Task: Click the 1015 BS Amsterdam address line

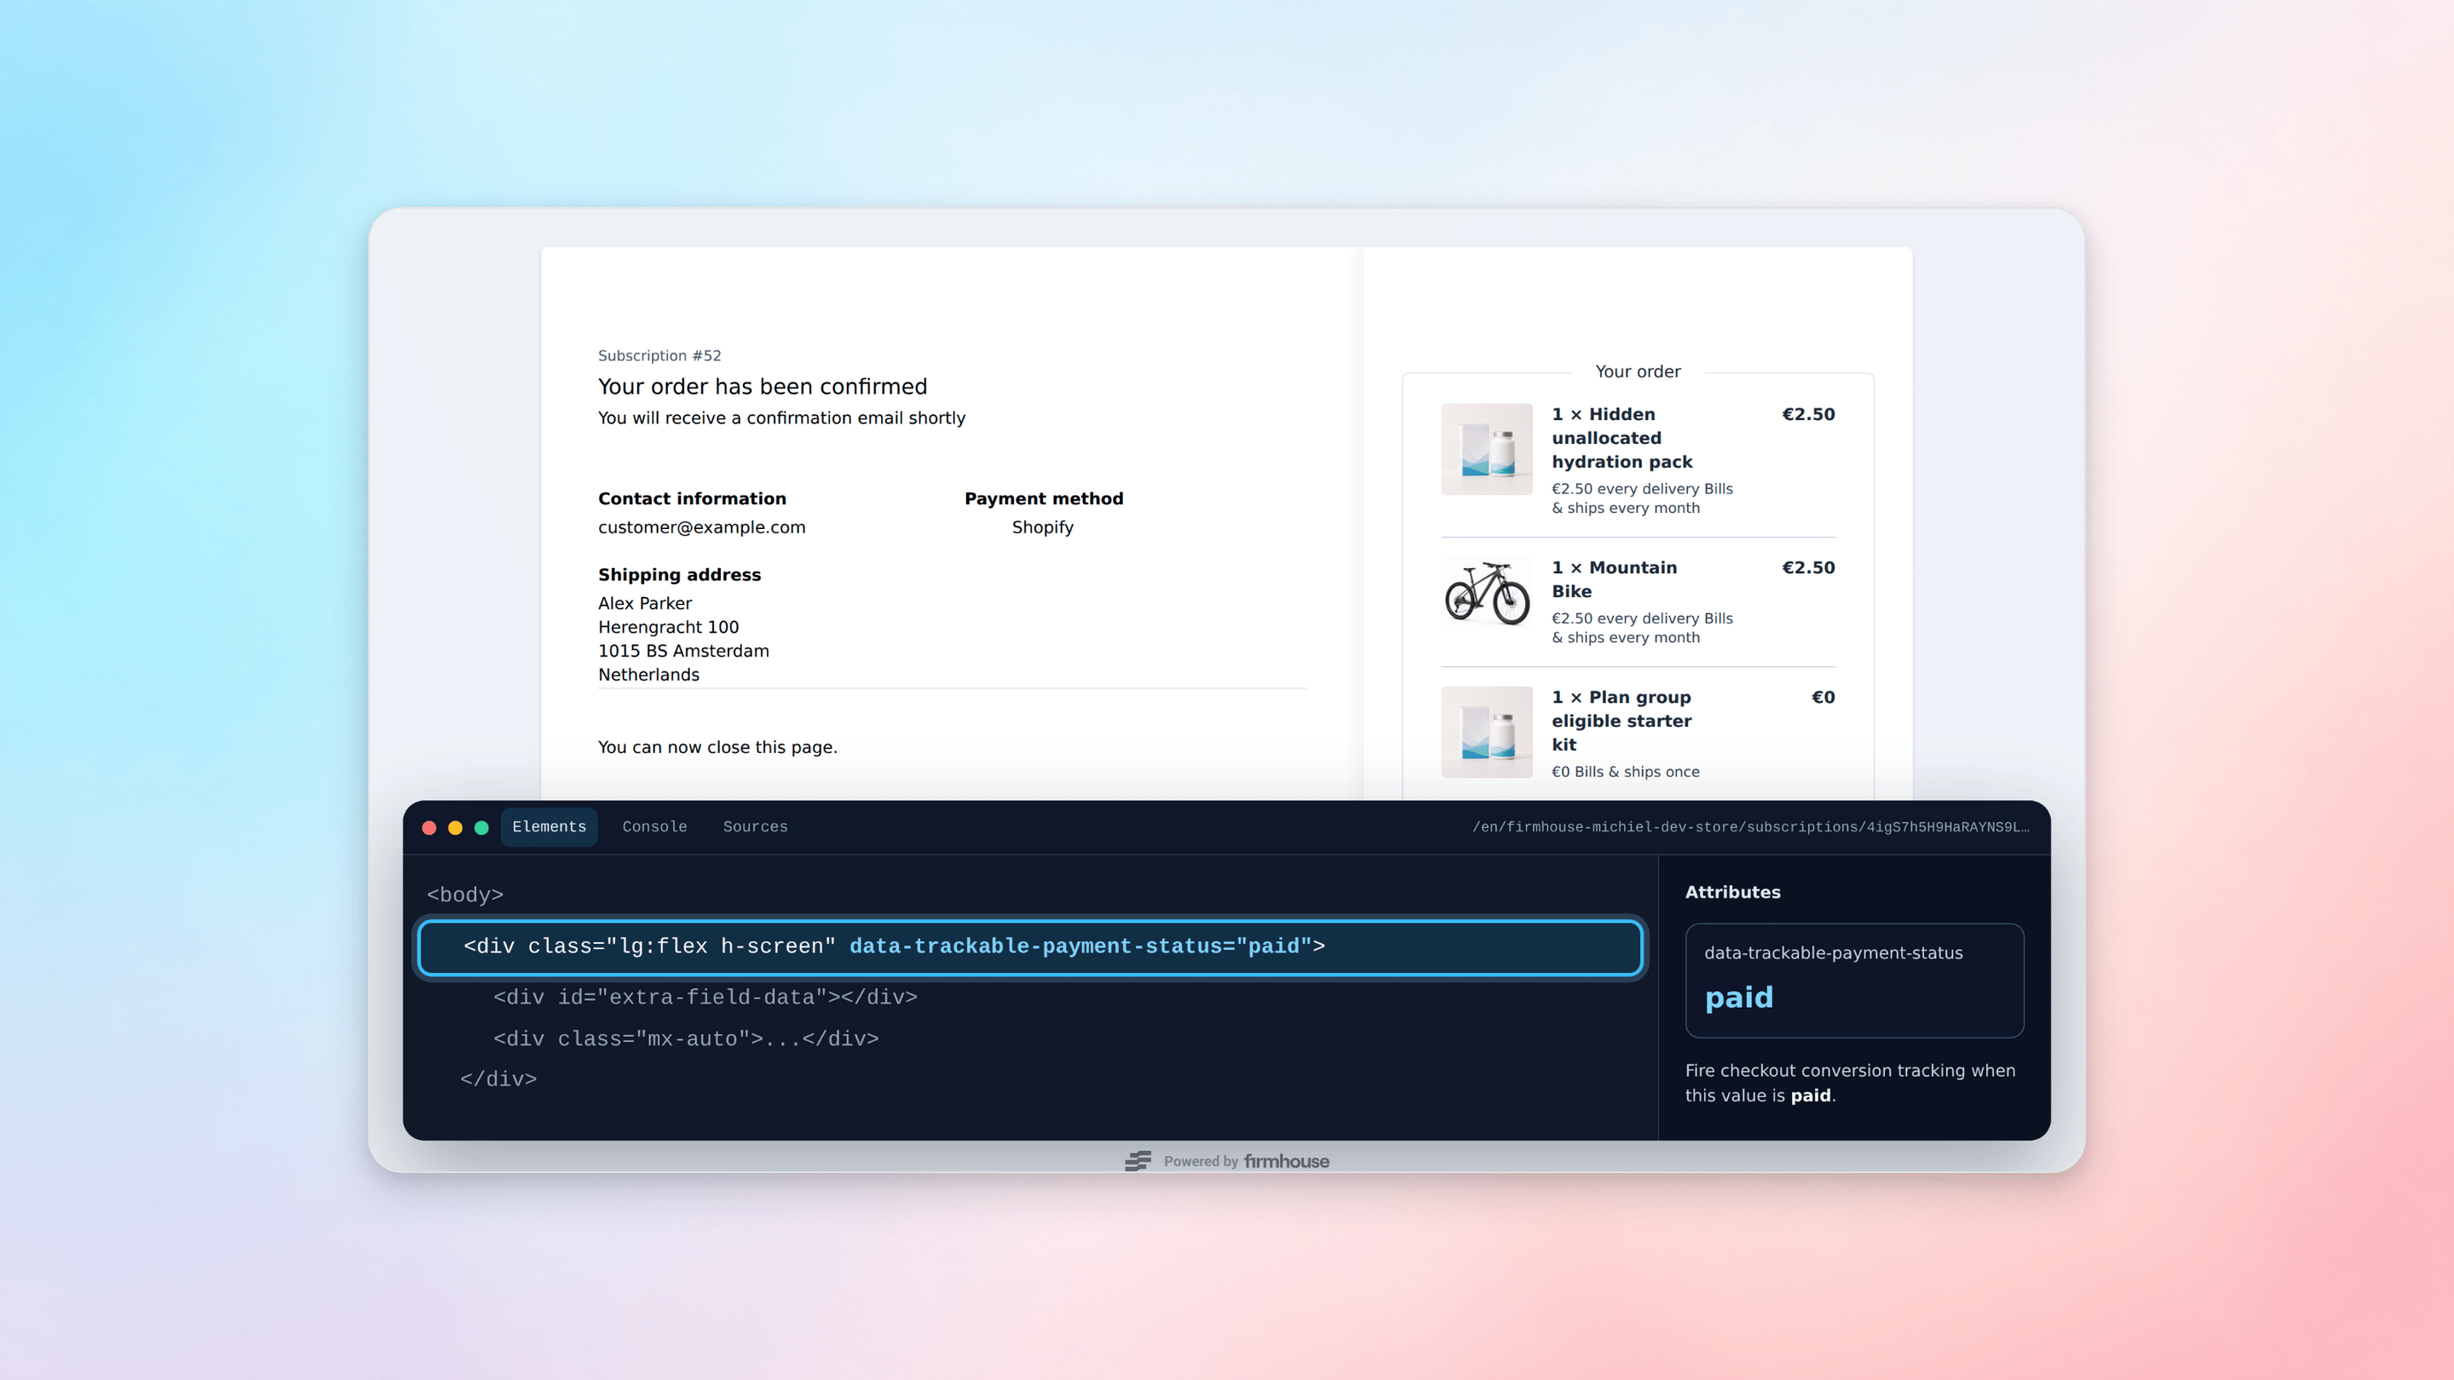Action: coord(683,651)
